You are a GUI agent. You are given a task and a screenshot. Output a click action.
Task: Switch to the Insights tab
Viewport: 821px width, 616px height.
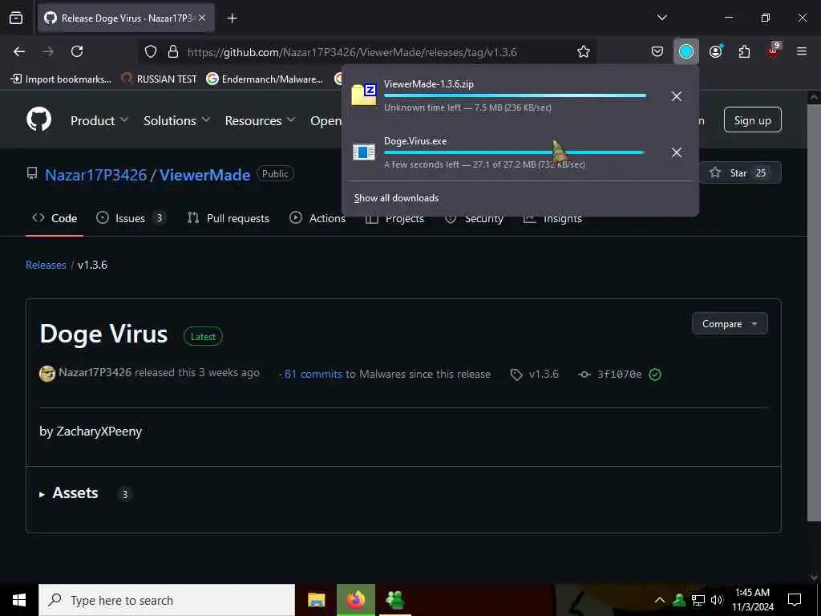553,220
